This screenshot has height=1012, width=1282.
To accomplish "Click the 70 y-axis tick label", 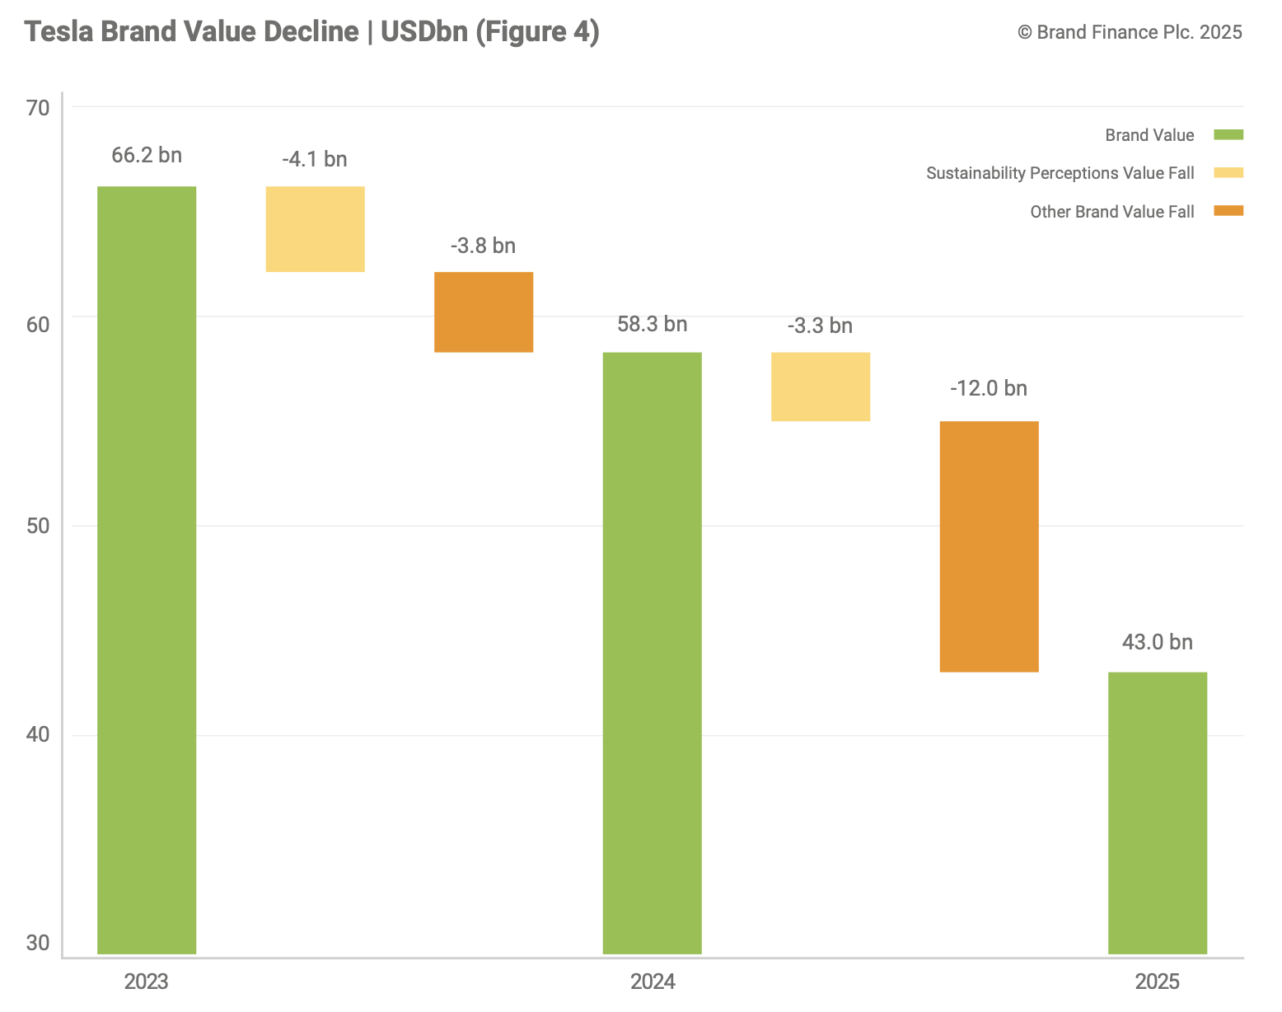I will 38,108.
